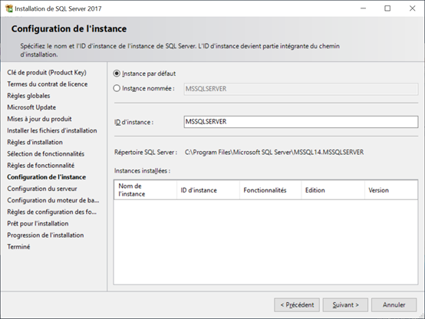Click the 'Fonctionnalités' column header
The height and width of the screenshot is (319, 425).
pos(270,190)
